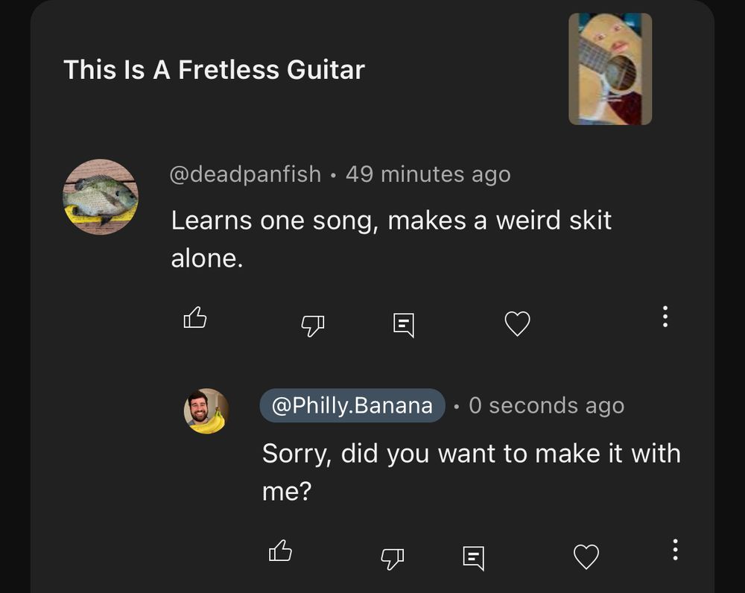Open more options for @deadpanfish comment

(x=665, y=317)
